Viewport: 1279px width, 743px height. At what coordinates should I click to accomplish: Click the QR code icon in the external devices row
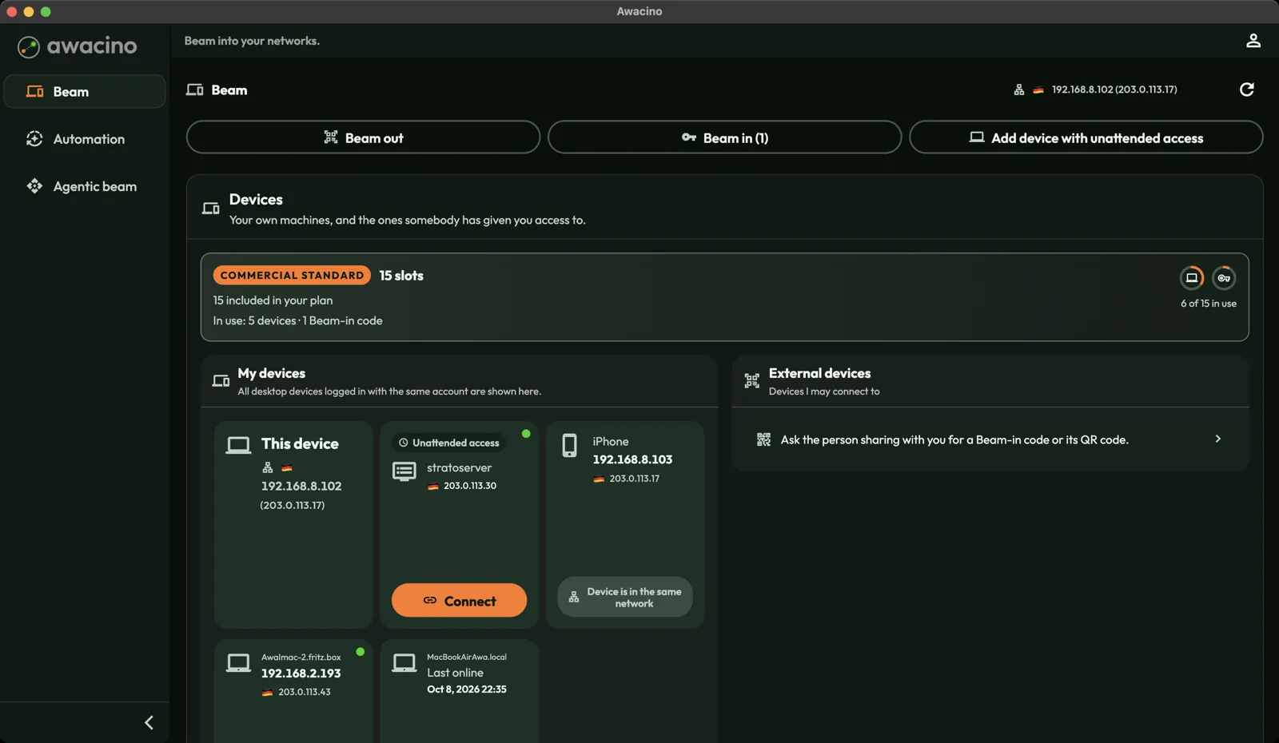coord(763,439)
